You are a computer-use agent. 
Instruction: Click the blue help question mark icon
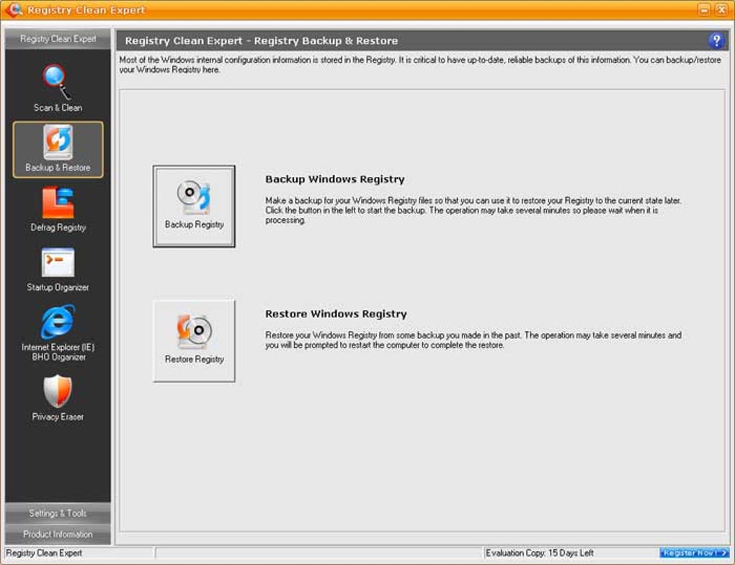(x=716, y=41)
